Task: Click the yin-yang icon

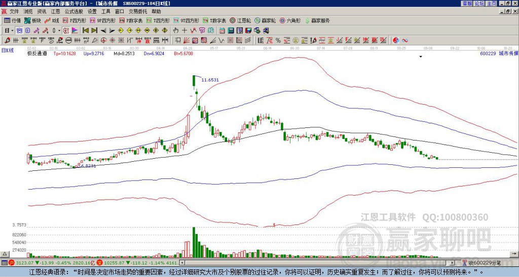Action: 396,40
